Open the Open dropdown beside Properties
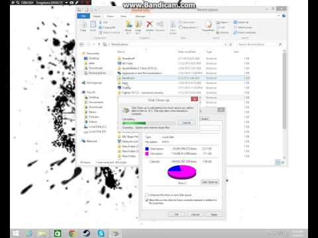This screenshot has height=238, width=318. 223,22
